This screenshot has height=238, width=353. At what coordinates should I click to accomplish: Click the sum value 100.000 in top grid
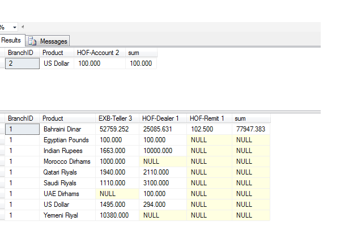(x=141, y=63)
